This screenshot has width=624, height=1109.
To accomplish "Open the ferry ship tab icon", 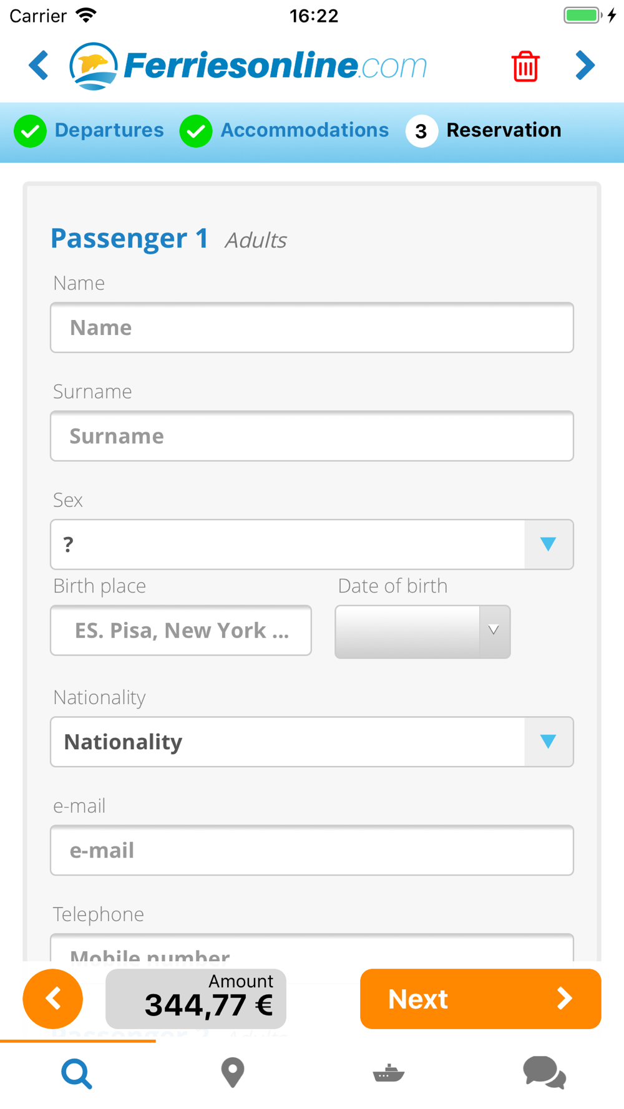I will point(389,1073).
